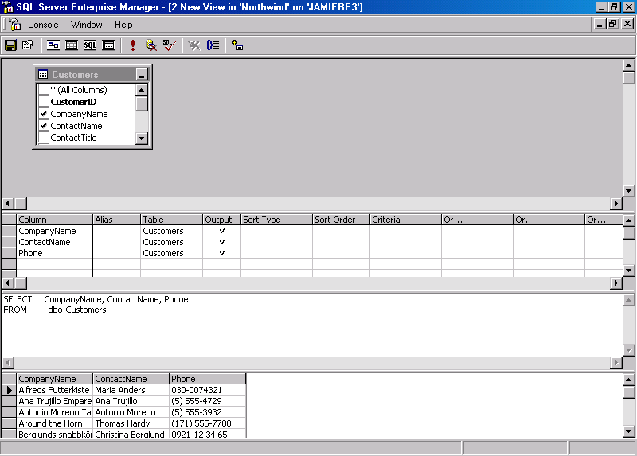637x456 pixels.
Task: Select the row header of CompanyName grid row
Action: (x=9, y=231)
